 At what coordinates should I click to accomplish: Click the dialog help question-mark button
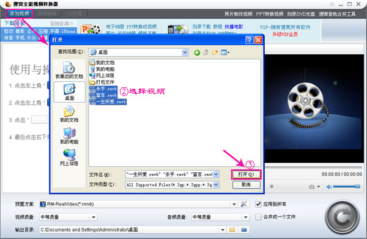pyautogui.click(x=249, y=40)
